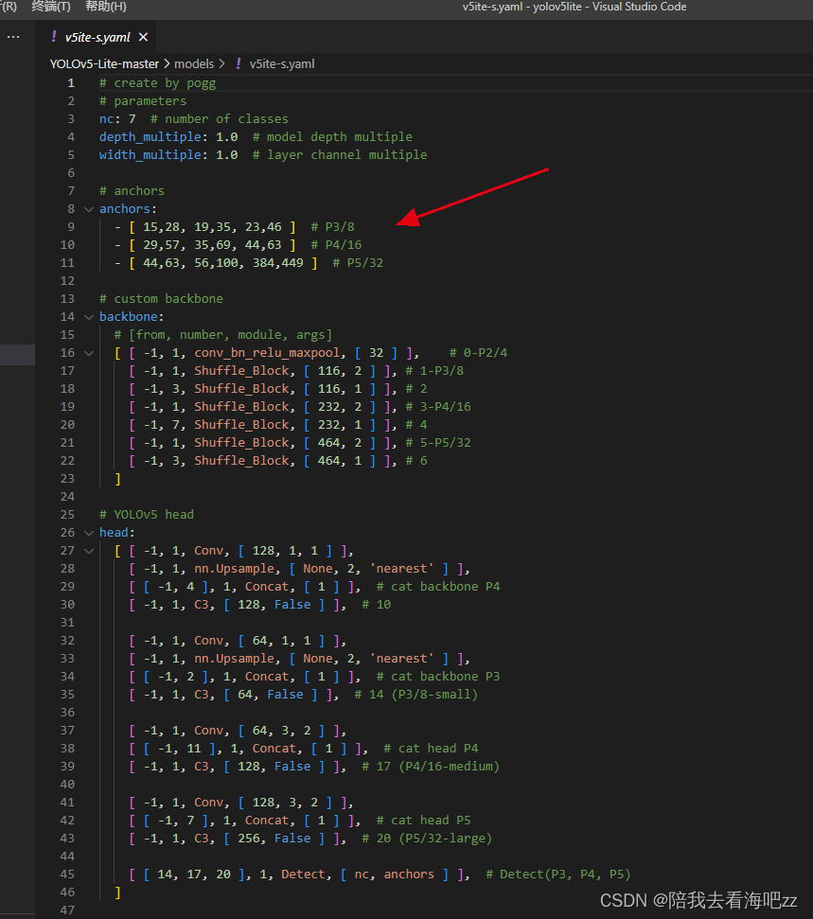The width and height of the screenshot is (813, 919).
Task: Collapse fold arrow at line 16
Action: click(x=89, y=353)
